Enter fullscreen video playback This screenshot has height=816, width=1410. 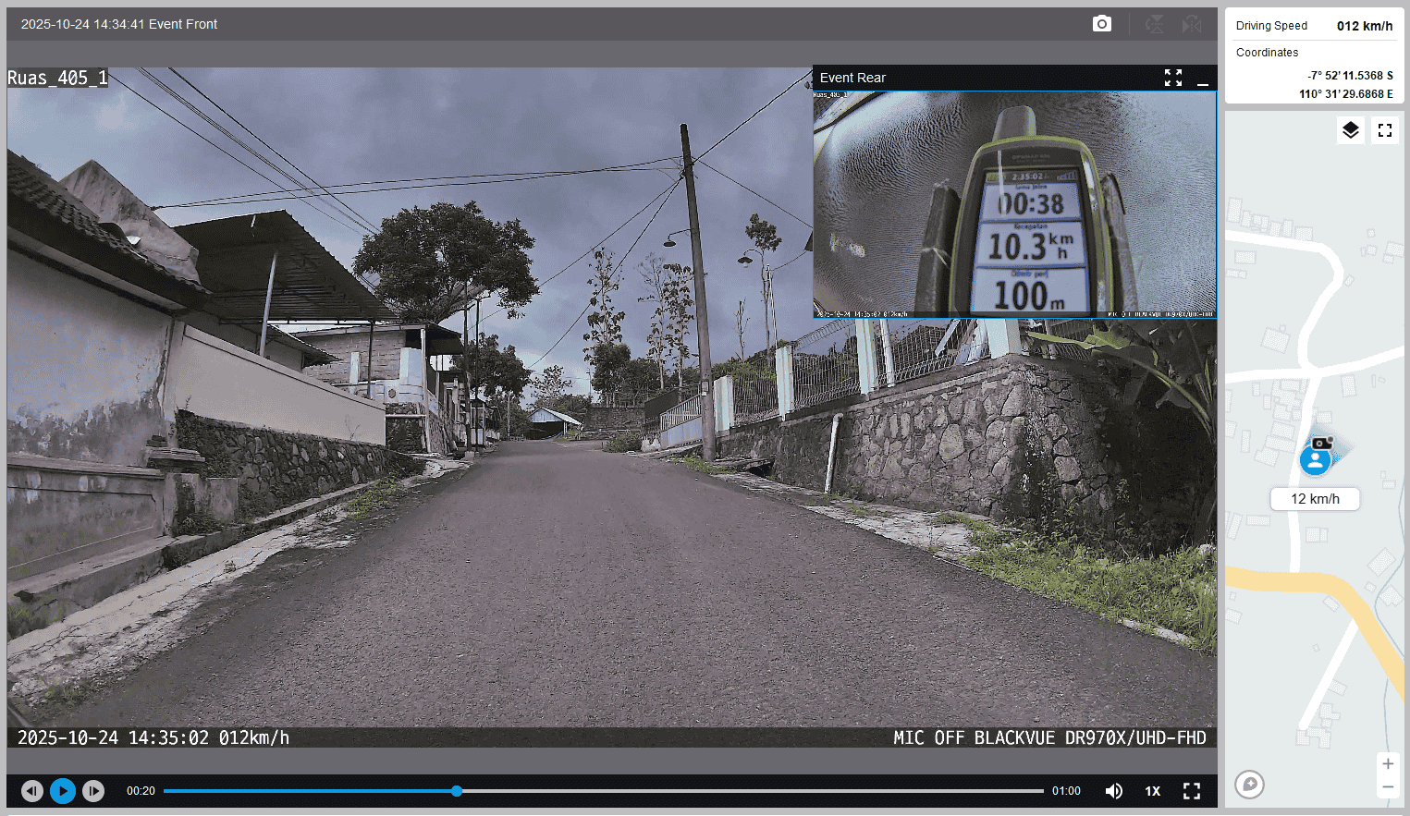(x=1192, y=791)
